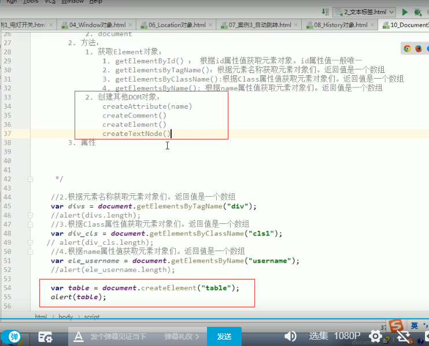This screenshot has width=429, height=346.
Task: Click the 发送 send button
Action: pos(224,336)
